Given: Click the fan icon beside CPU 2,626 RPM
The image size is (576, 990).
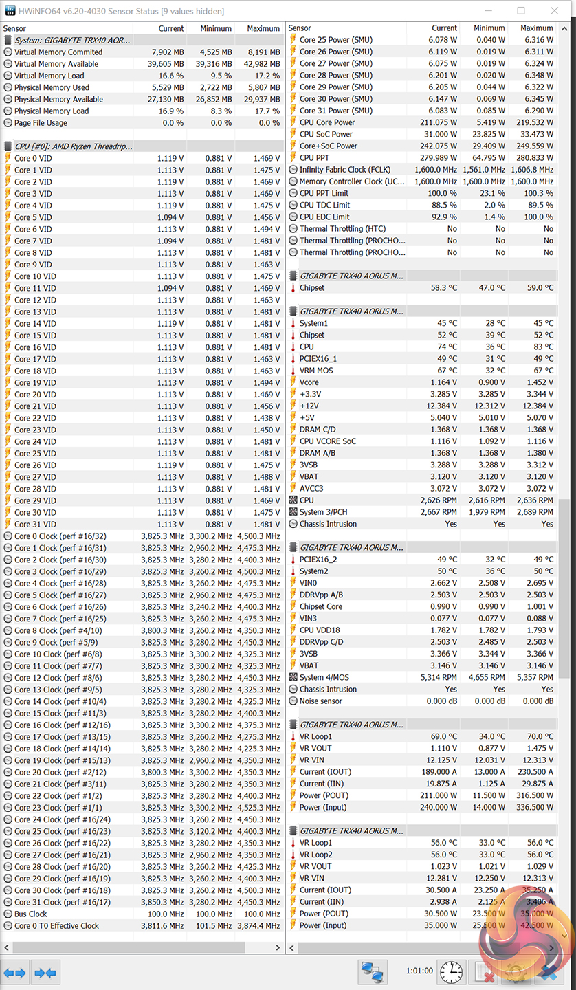Looking at the screenshot, I should 293,500.
